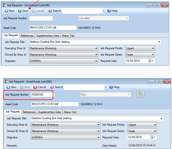This screenshot has width=172, height=149.
Task: Open Status Trail tab in lower window
Action: tap(70, 112)
